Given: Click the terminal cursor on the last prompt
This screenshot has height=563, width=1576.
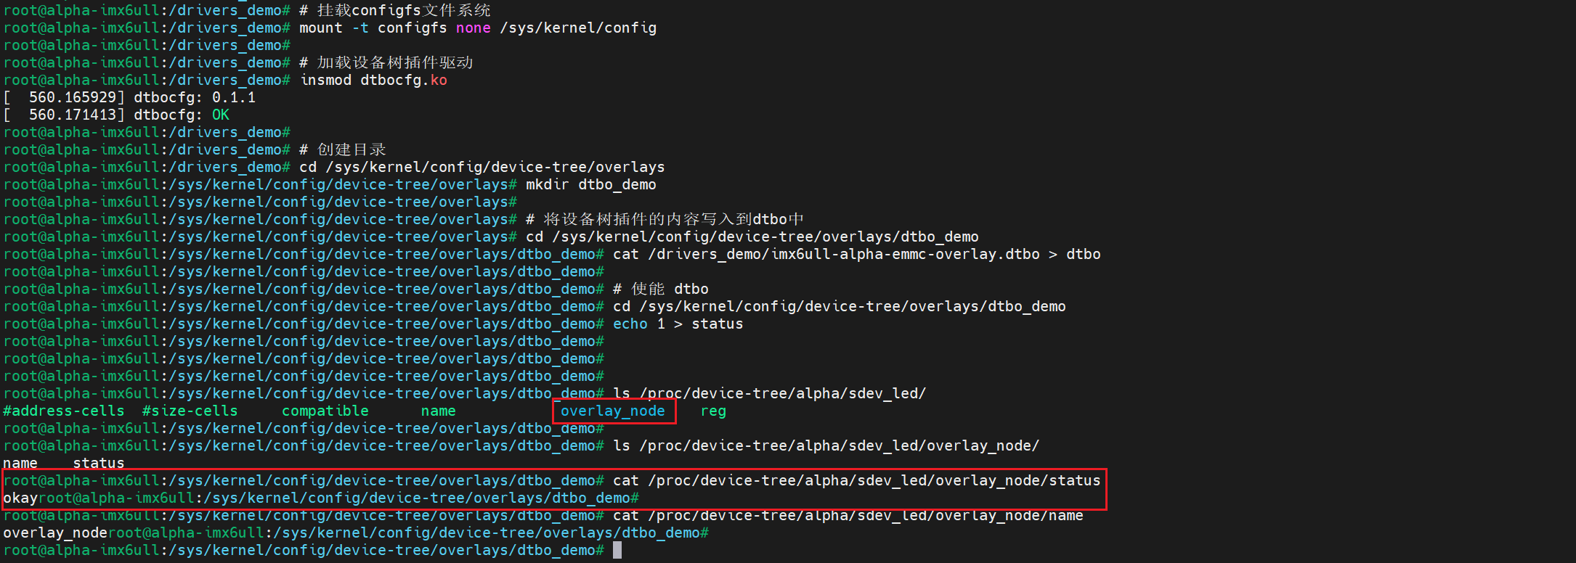Looking at the screenshot, I should tap(617, 551).
